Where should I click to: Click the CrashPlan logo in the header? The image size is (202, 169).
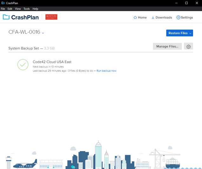point(21,17)
